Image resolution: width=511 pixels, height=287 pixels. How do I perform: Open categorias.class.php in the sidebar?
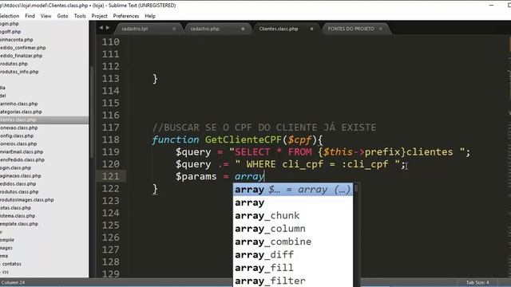click(21, 112)
